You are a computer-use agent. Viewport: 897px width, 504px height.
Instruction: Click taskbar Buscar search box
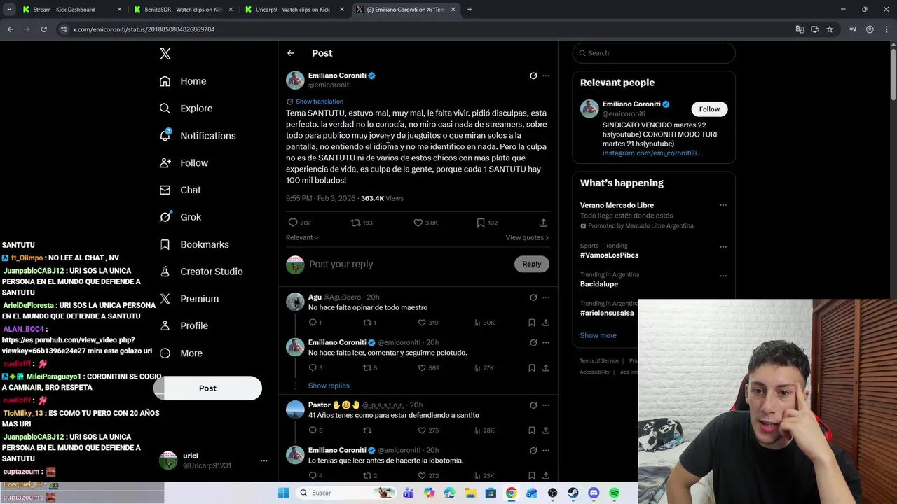click(345, 493)
